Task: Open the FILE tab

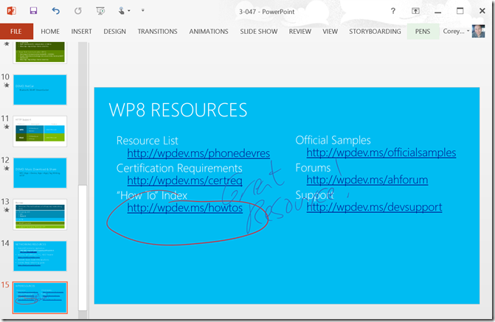Action: pyautogui.click(x=16, y=31)
